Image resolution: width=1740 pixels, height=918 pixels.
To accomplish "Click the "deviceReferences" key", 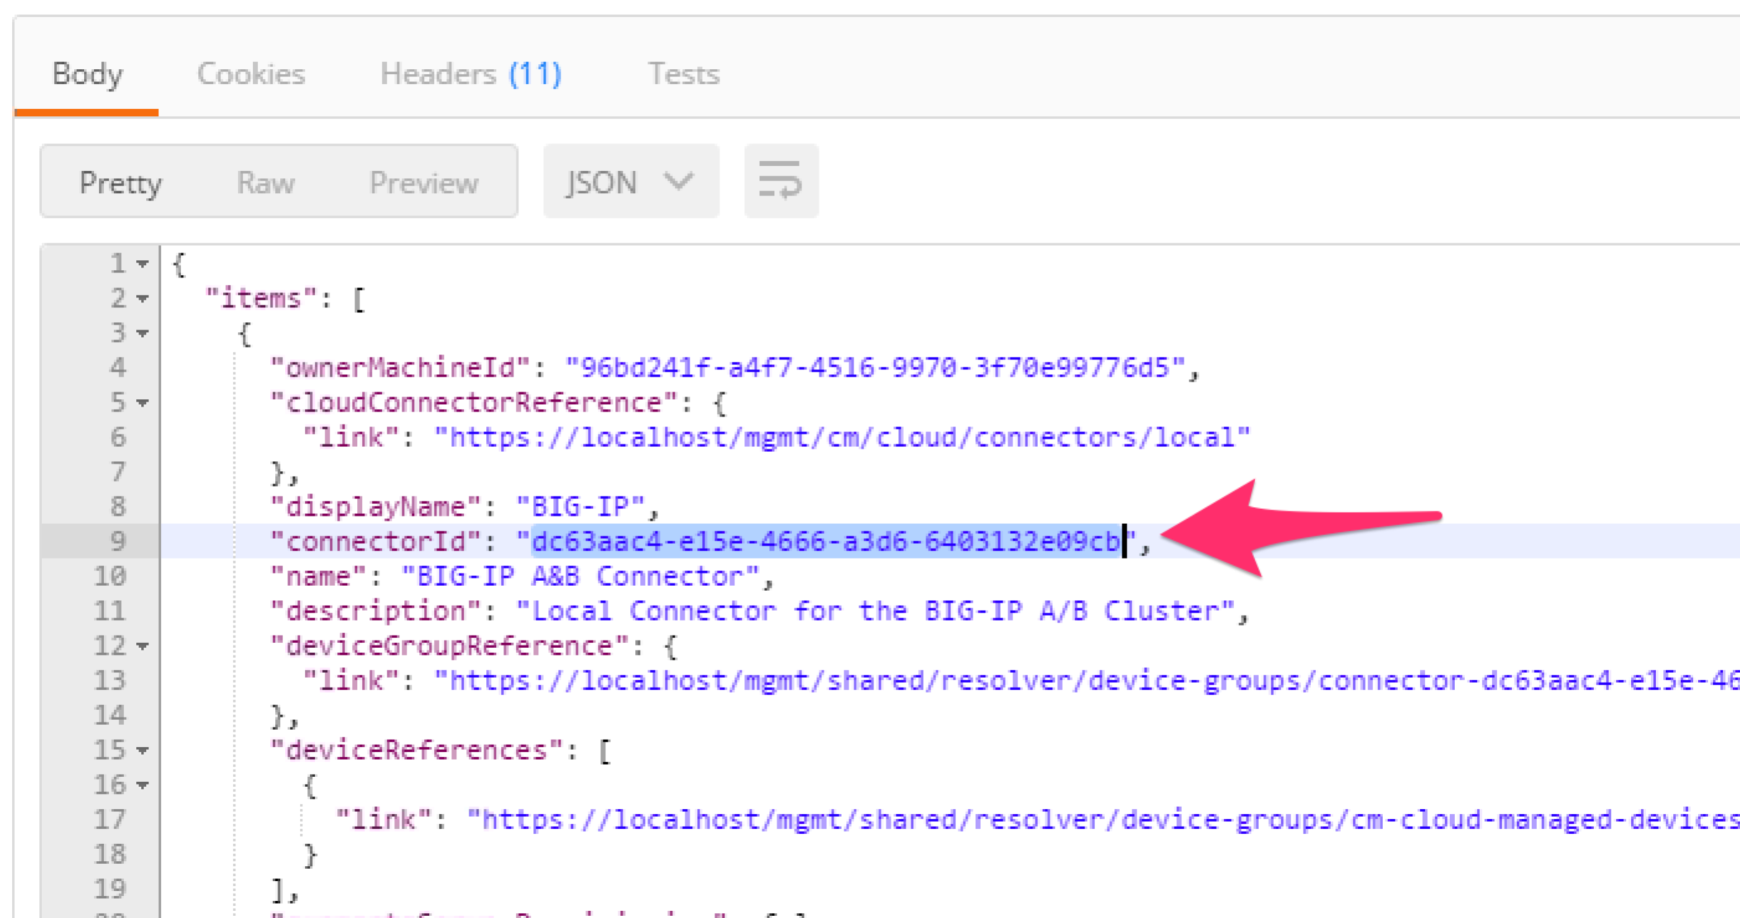I will click(417, 750).
